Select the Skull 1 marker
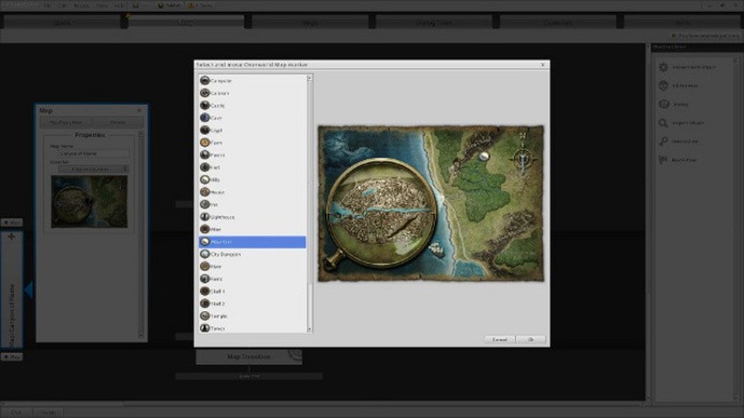744x418 pixels. (x=253, y=291)
